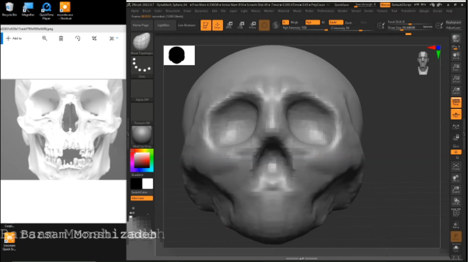Click the BPR render button in right shelf
Screen dimensions: 469x262
pos(456,39)
